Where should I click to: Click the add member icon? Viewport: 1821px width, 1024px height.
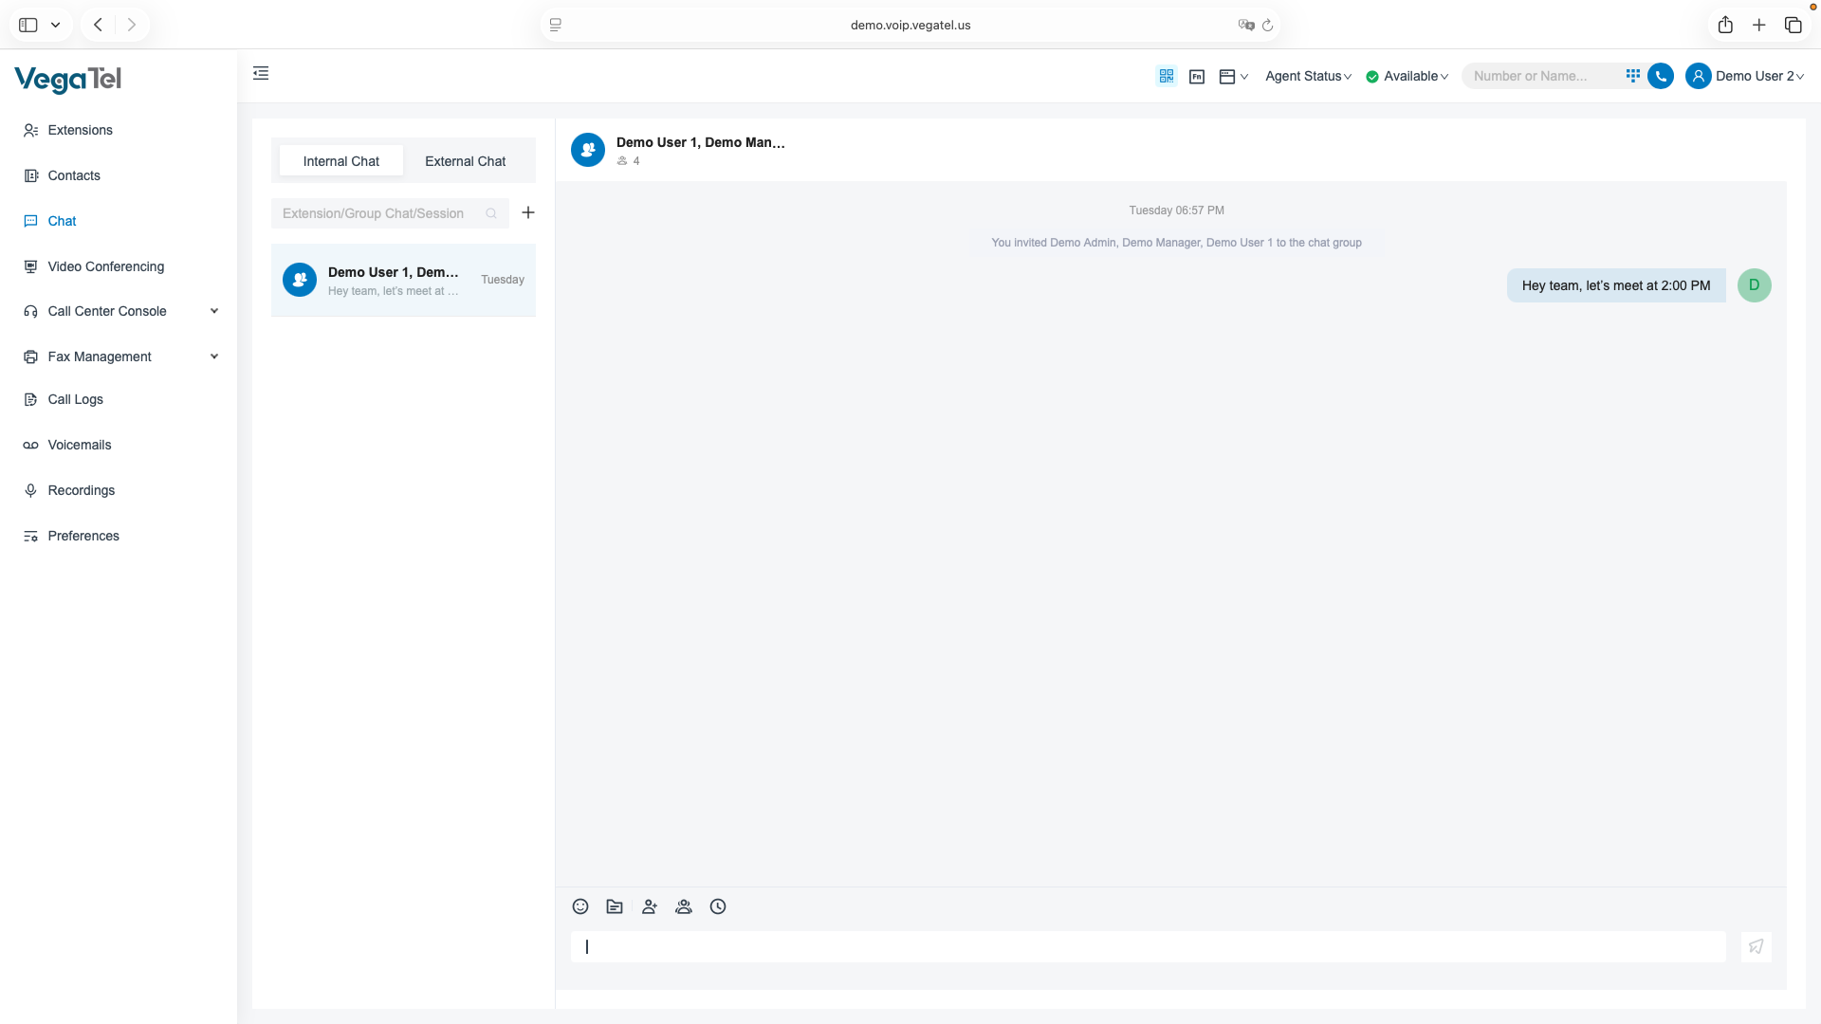(x=649, y=906)
